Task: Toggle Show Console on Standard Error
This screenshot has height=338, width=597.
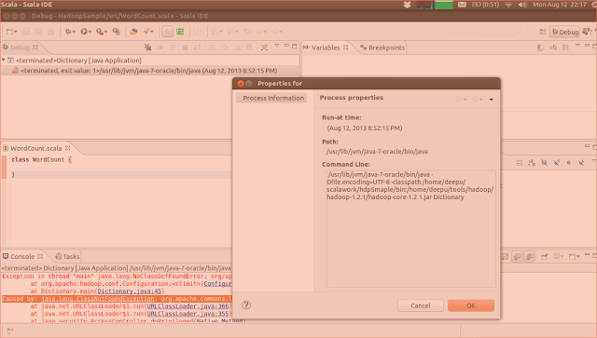Action: [x=530, y=257]
